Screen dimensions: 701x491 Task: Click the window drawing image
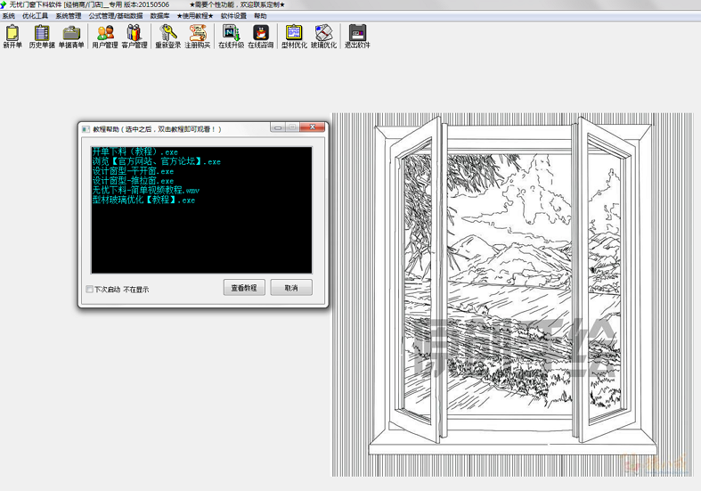coord(512,294)
